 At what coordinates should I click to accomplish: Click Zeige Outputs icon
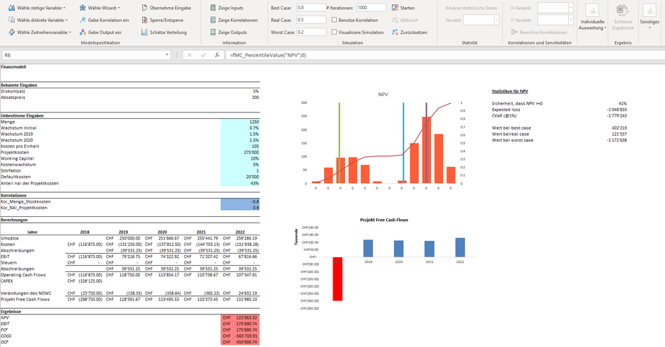(213, 33)
